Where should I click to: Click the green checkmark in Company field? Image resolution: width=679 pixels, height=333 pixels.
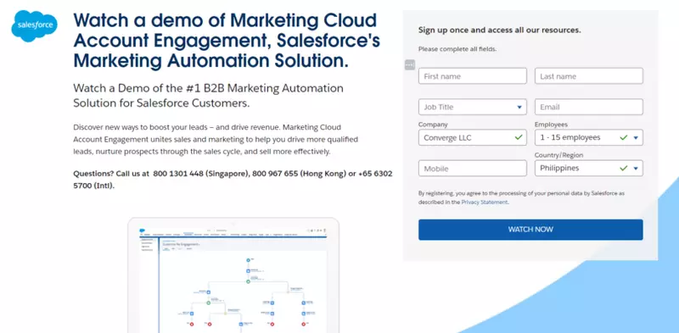click(x=519, y=137)
